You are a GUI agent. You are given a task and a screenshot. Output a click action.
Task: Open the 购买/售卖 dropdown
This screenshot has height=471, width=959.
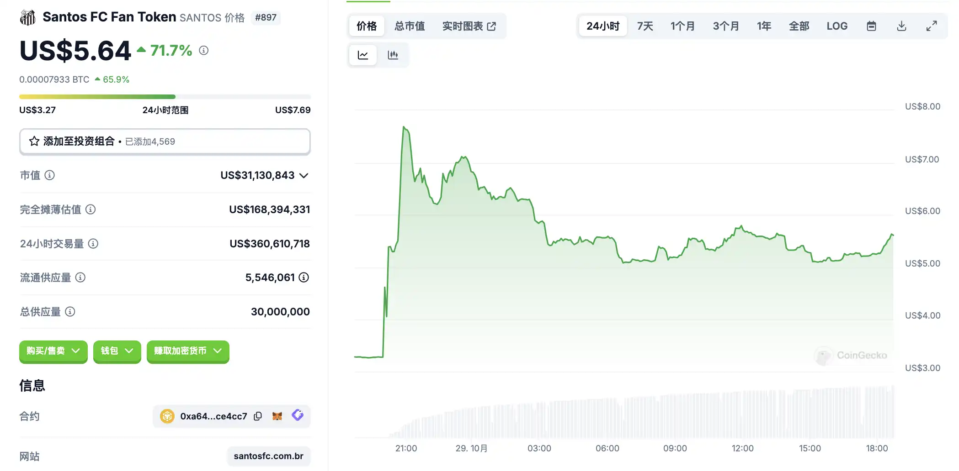(53, 351)
